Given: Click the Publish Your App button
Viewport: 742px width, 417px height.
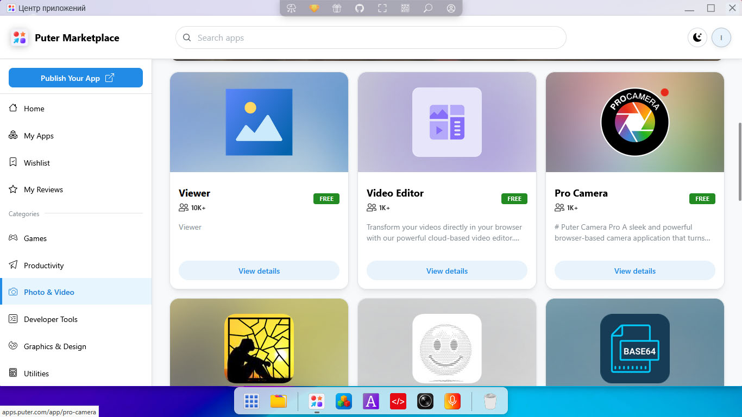Looking at the screenshot, I should pos(76,78).
